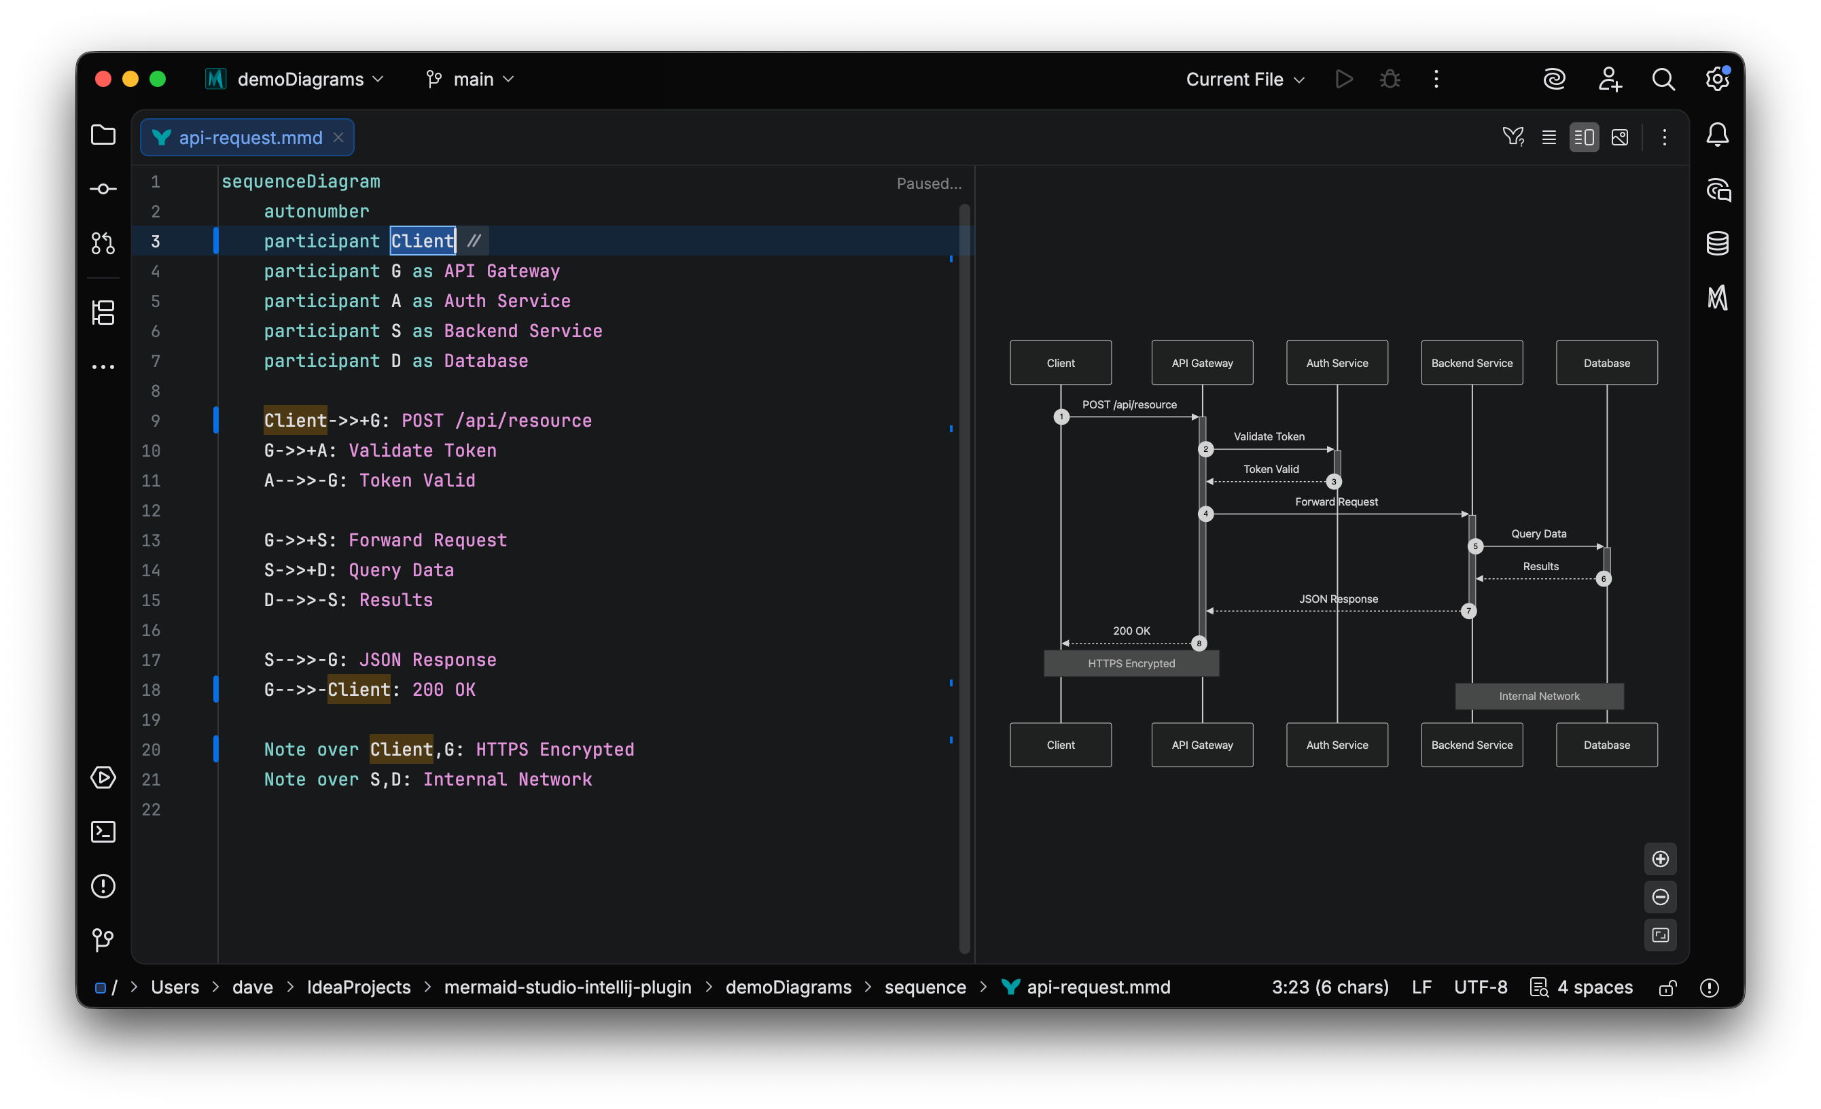Open the Current File run configuration dropdown
This screenshot has width=1821, height=1109.
tap(1245, 79)
